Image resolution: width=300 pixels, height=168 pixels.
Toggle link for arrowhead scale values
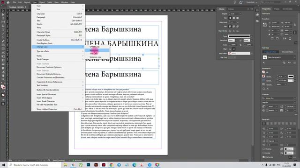click(x=240, y=45)
